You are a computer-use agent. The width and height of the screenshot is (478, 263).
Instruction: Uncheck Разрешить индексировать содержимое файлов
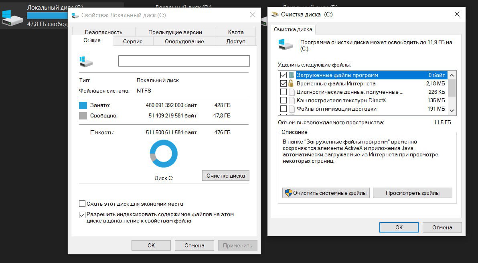tap(82, 214)
